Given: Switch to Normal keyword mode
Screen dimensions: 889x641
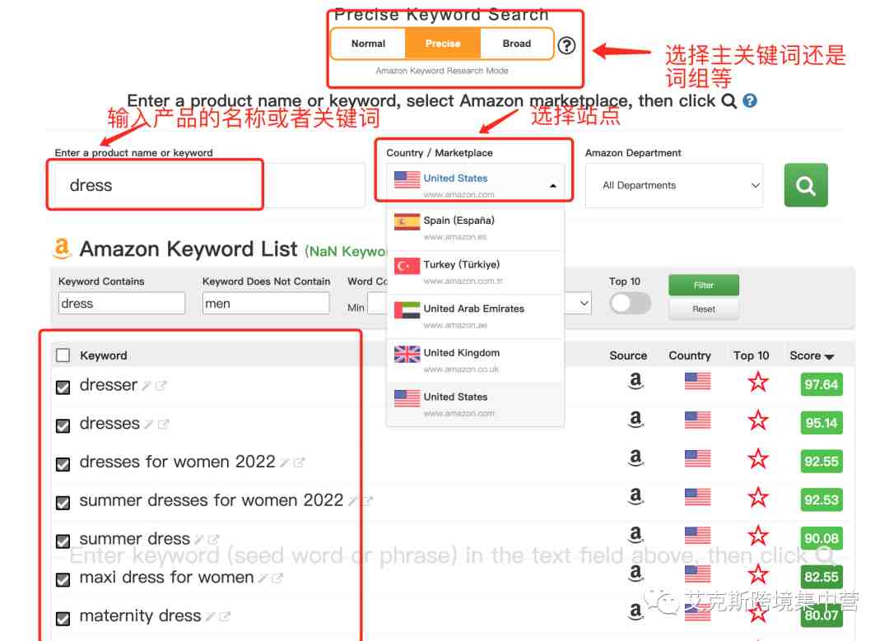Looking at the screenshot, I should pos(368,44).
